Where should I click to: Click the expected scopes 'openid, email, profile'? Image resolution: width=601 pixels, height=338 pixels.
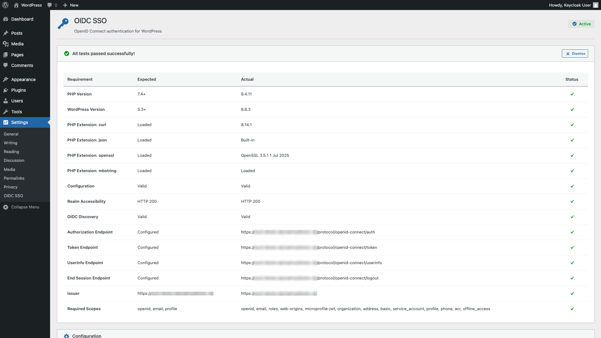[157, 309]
